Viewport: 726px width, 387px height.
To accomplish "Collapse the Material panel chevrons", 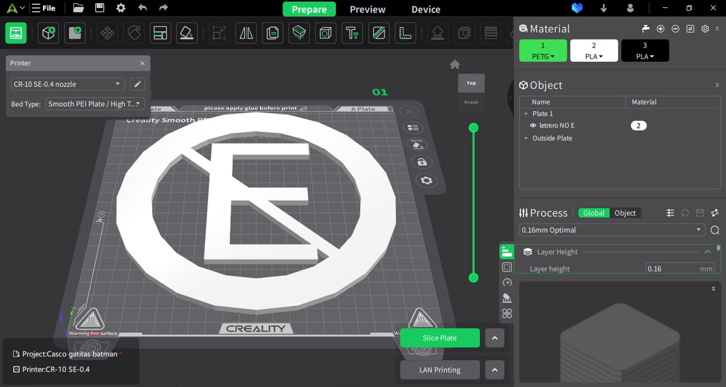I will pyautogui.click(x=717, y=29).
